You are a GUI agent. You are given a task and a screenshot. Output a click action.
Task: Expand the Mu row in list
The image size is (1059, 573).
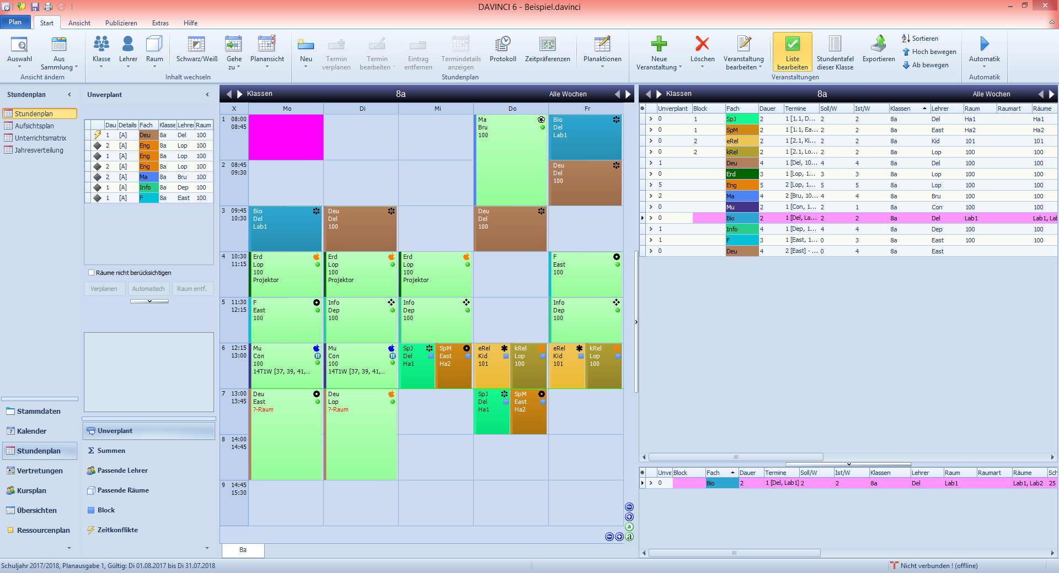[651, 207]
